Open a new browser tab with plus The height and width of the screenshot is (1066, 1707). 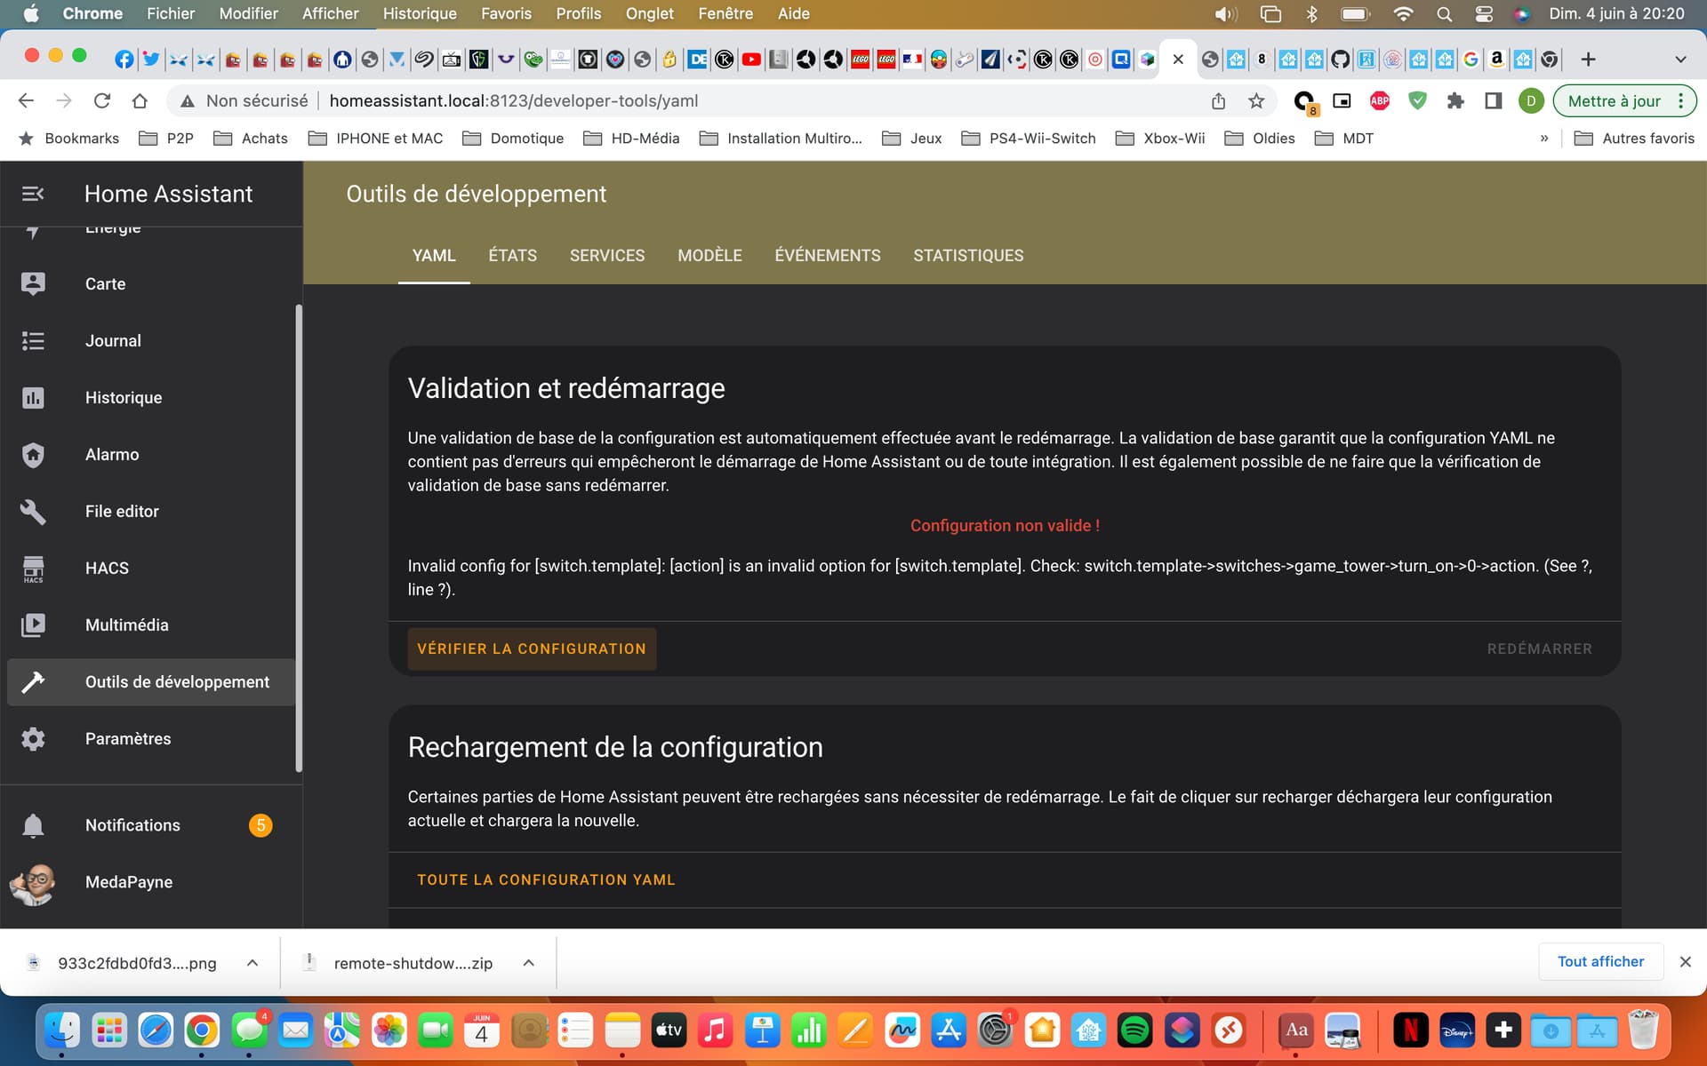[1589, 60]
